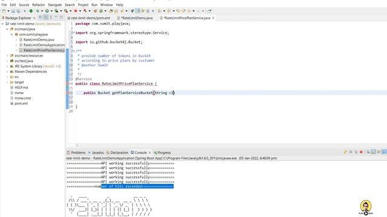
Task: Open the File menu
Action: (x=4, y=5)
